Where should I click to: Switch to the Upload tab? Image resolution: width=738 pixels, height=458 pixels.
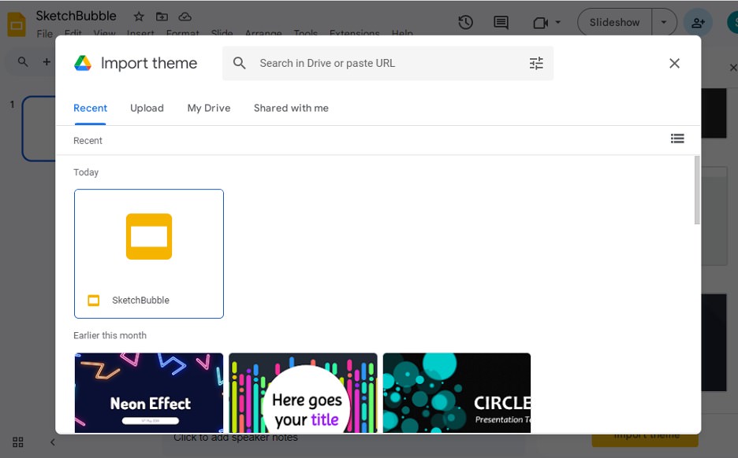147,108
